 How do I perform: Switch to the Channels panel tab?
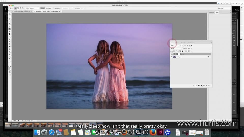click(x=212, y=12)
